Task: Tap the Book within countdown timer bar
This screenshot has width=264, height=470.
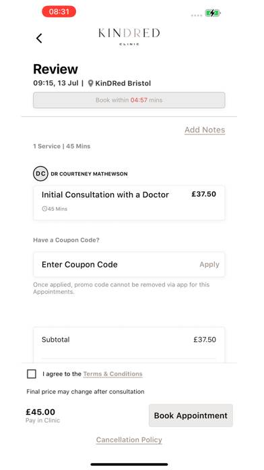Action: (129, 100)
